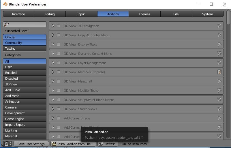The width and height of the screenshot is (231, 148).
Task: Click Save User Settings button
Action: click(31, 144)
